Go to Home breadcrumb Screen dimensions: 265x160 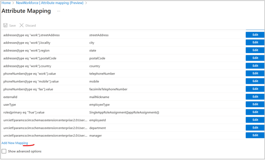[x=6, y=3]
